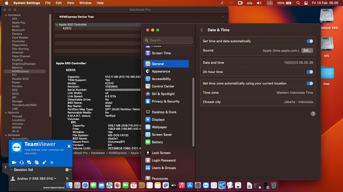Open the App Store in the Dock

pos(190,185)
